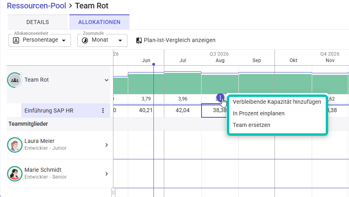Click Marie Schmidt's avatar
This screenshot has height=197, width=349.
(15, 174)
